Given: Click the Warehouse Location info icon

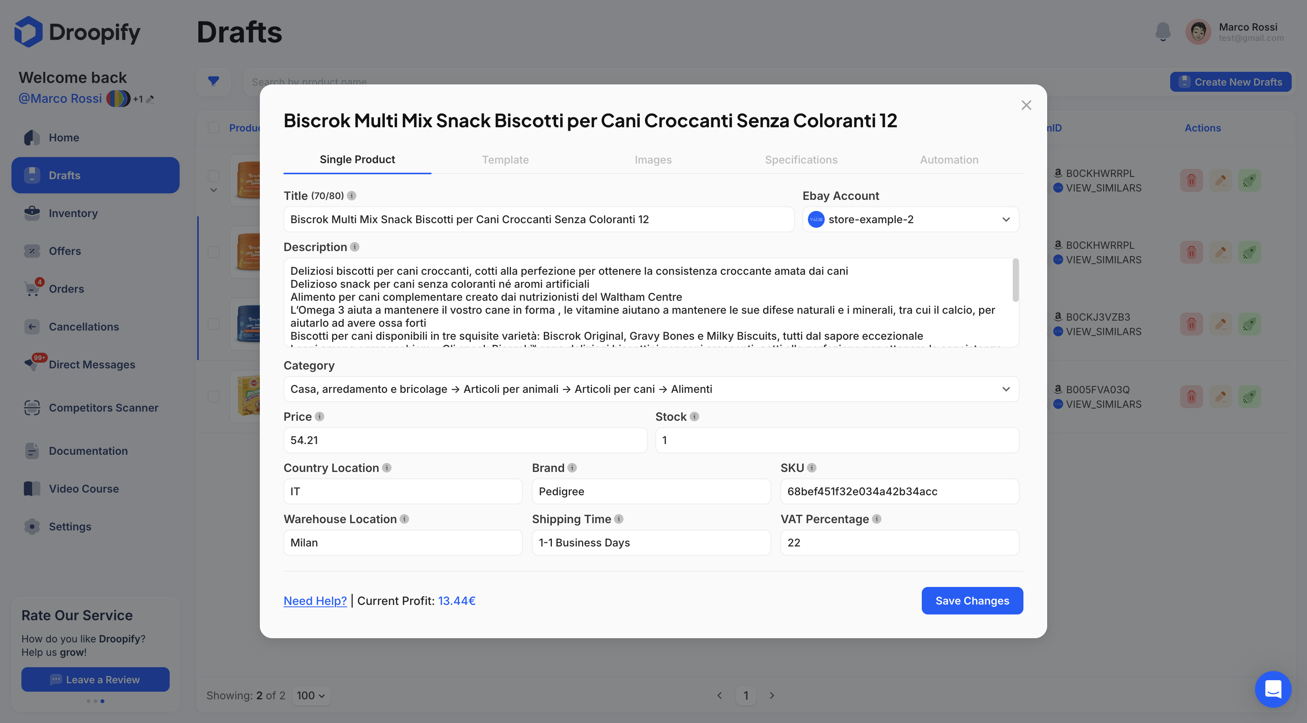Looking at the screenshot, I should coord(404,519).
